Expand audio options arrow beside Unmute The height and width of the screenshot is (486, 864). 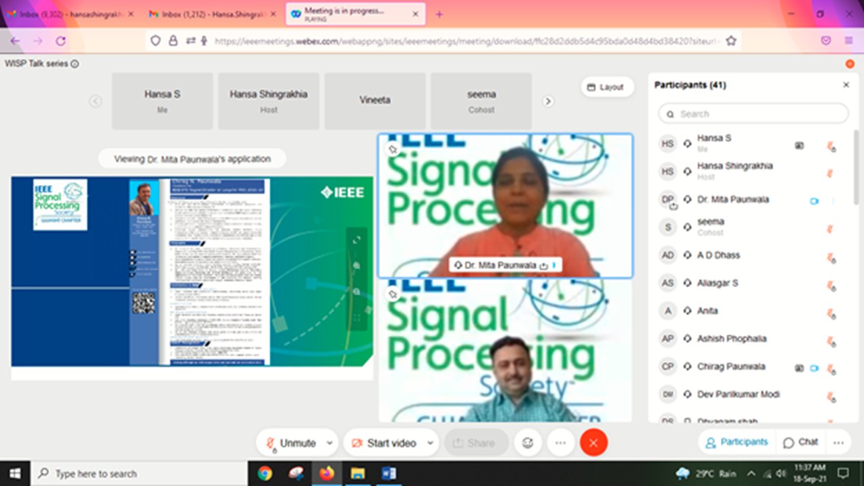click(329, 443)
